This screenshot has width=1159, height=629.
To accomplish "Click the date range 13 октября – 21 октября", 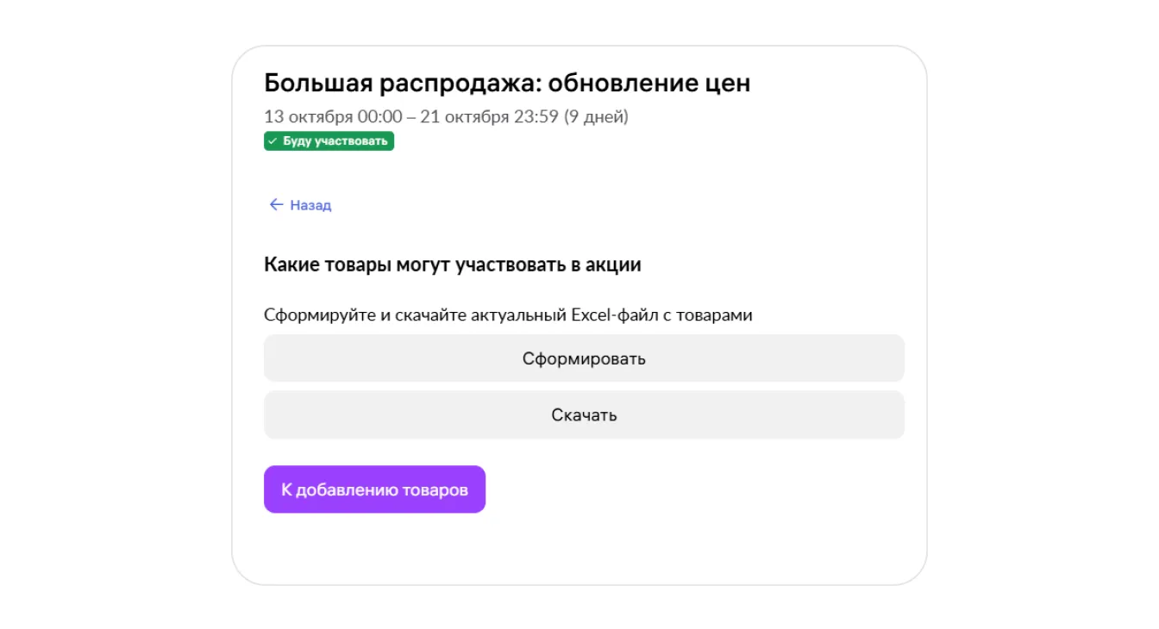I will click(x=446, y=116).
